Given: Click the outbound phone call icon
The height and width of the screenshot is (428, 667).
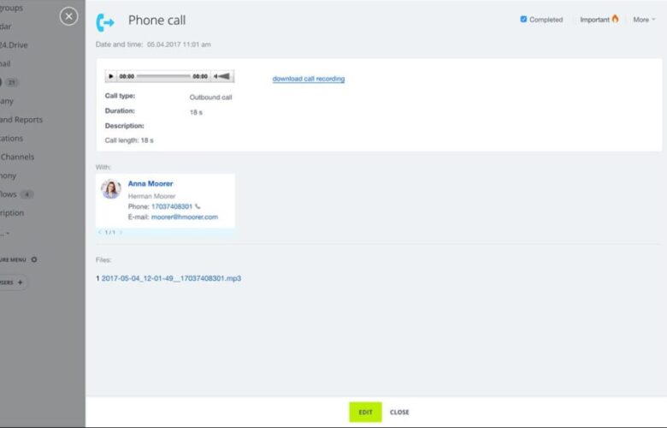Looking at the screenshot, I should [x=105, y=22].
